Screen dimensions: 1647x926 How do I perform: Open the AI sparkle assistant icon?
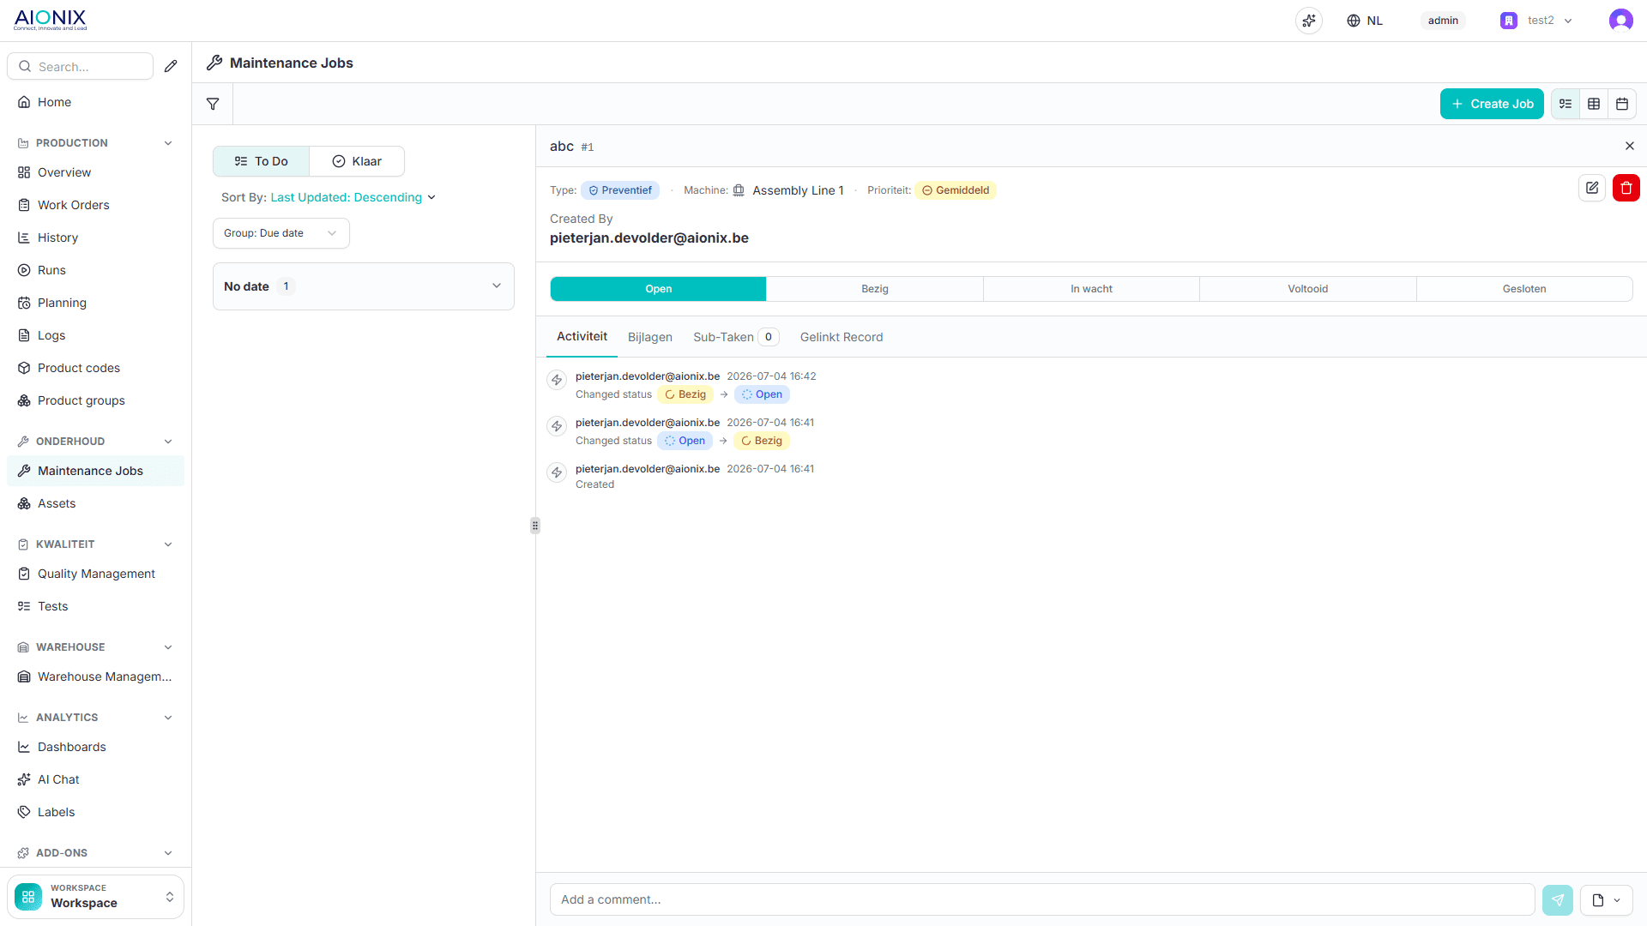pos(1309,21)
